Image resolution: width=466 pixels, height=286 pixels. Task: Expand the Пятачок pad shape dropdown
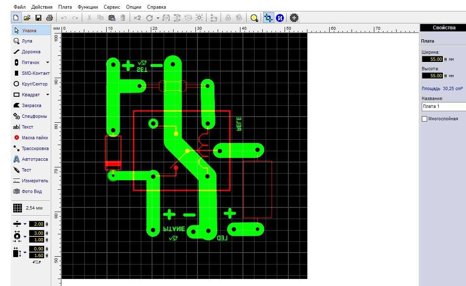(x=48, y=62)
